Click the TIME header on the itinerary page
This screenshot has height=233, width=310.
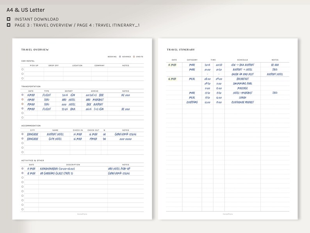coord(213,60)
